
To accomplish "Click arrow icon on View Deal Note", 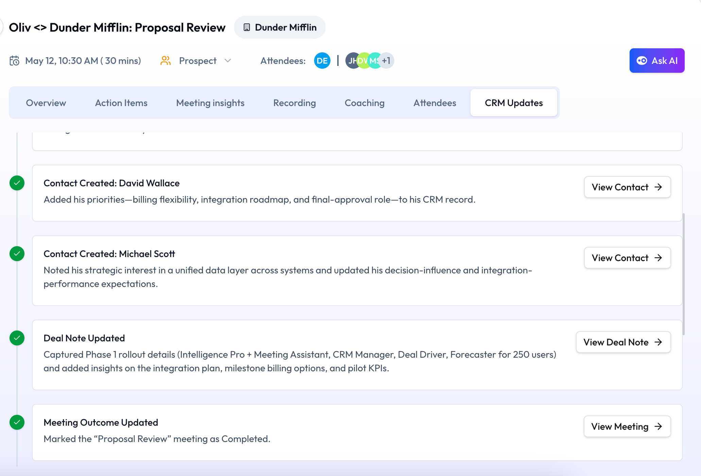I will click(659, 342).
